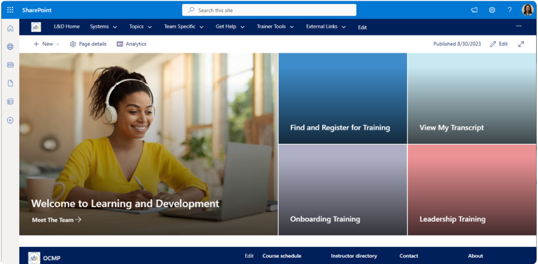Open the About footer link
This screenshot has width=538, height=264.
(475, 256)
